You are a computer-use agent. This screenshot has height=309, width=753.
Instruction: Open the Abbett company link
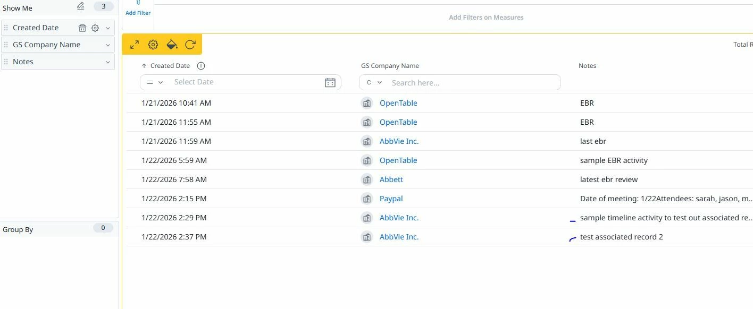[x=391, y=179]
